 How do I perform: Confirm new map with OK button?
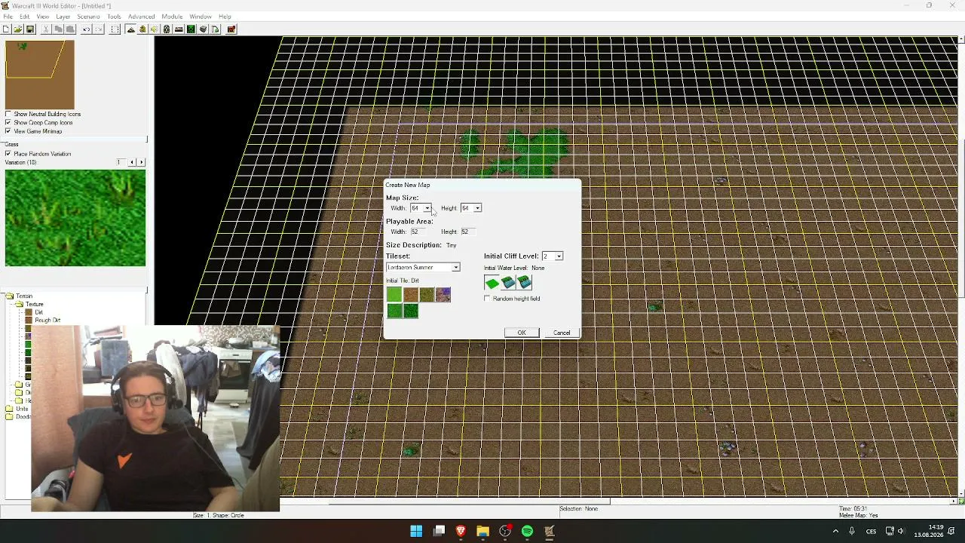coord(522,333)
